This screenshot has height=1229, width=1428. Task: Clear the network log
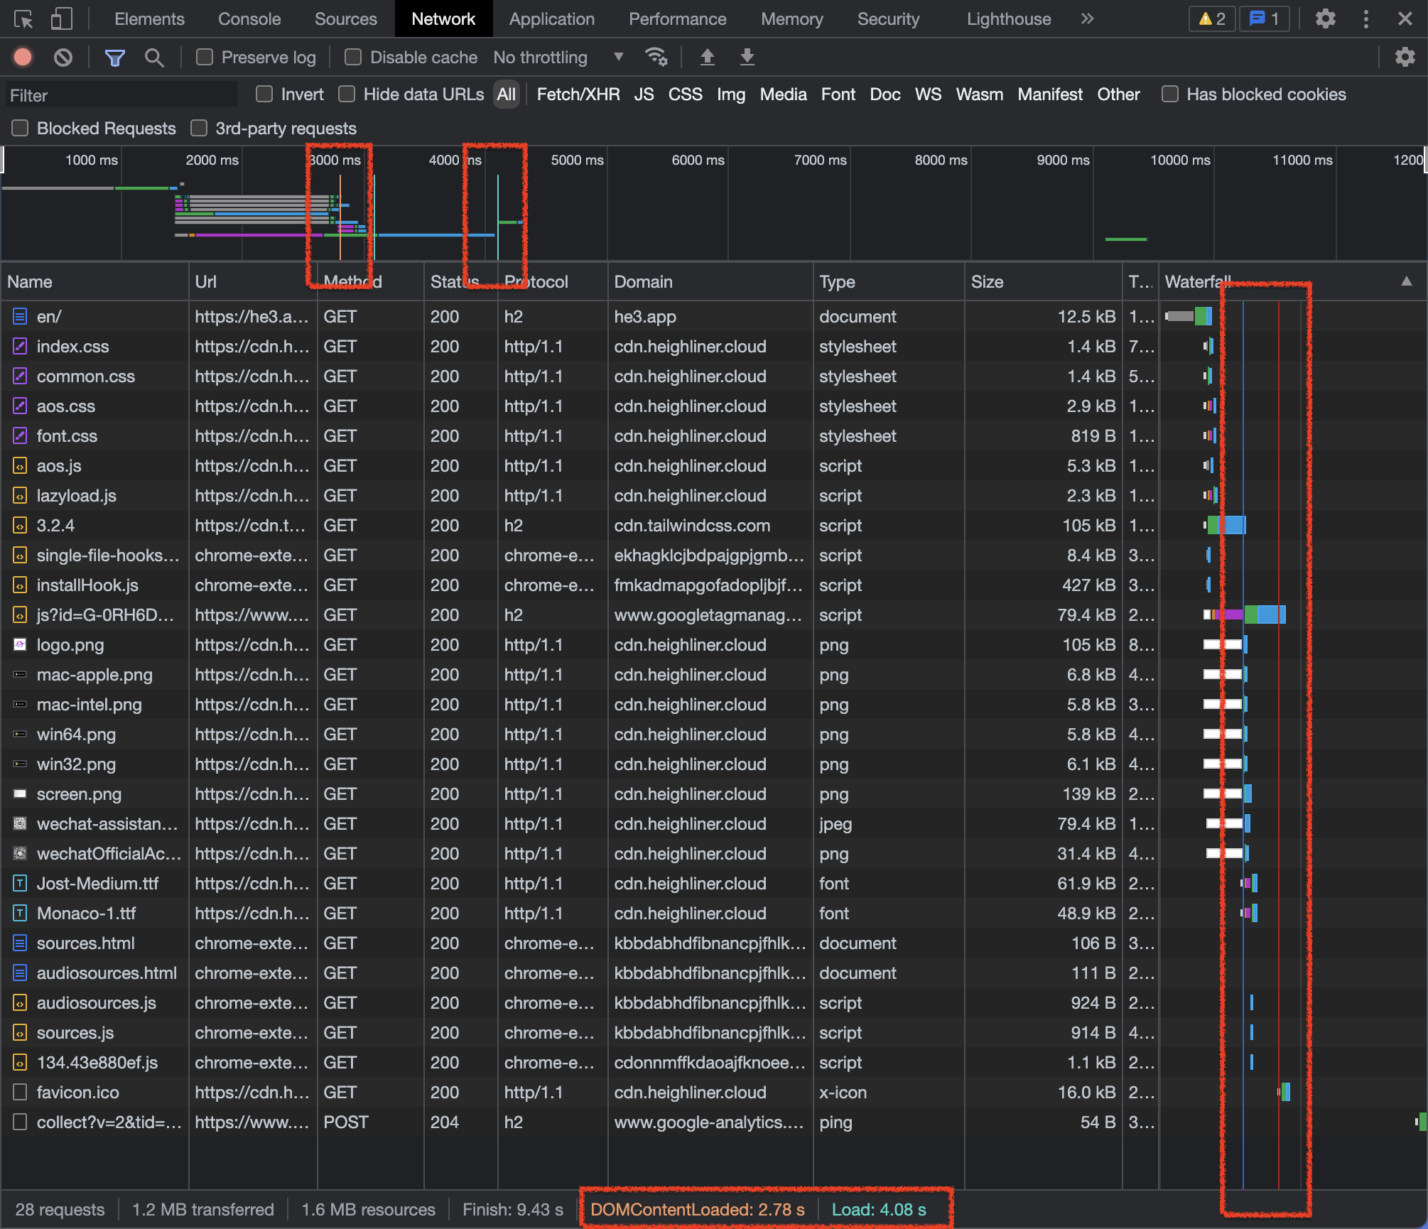click(63, 57)
